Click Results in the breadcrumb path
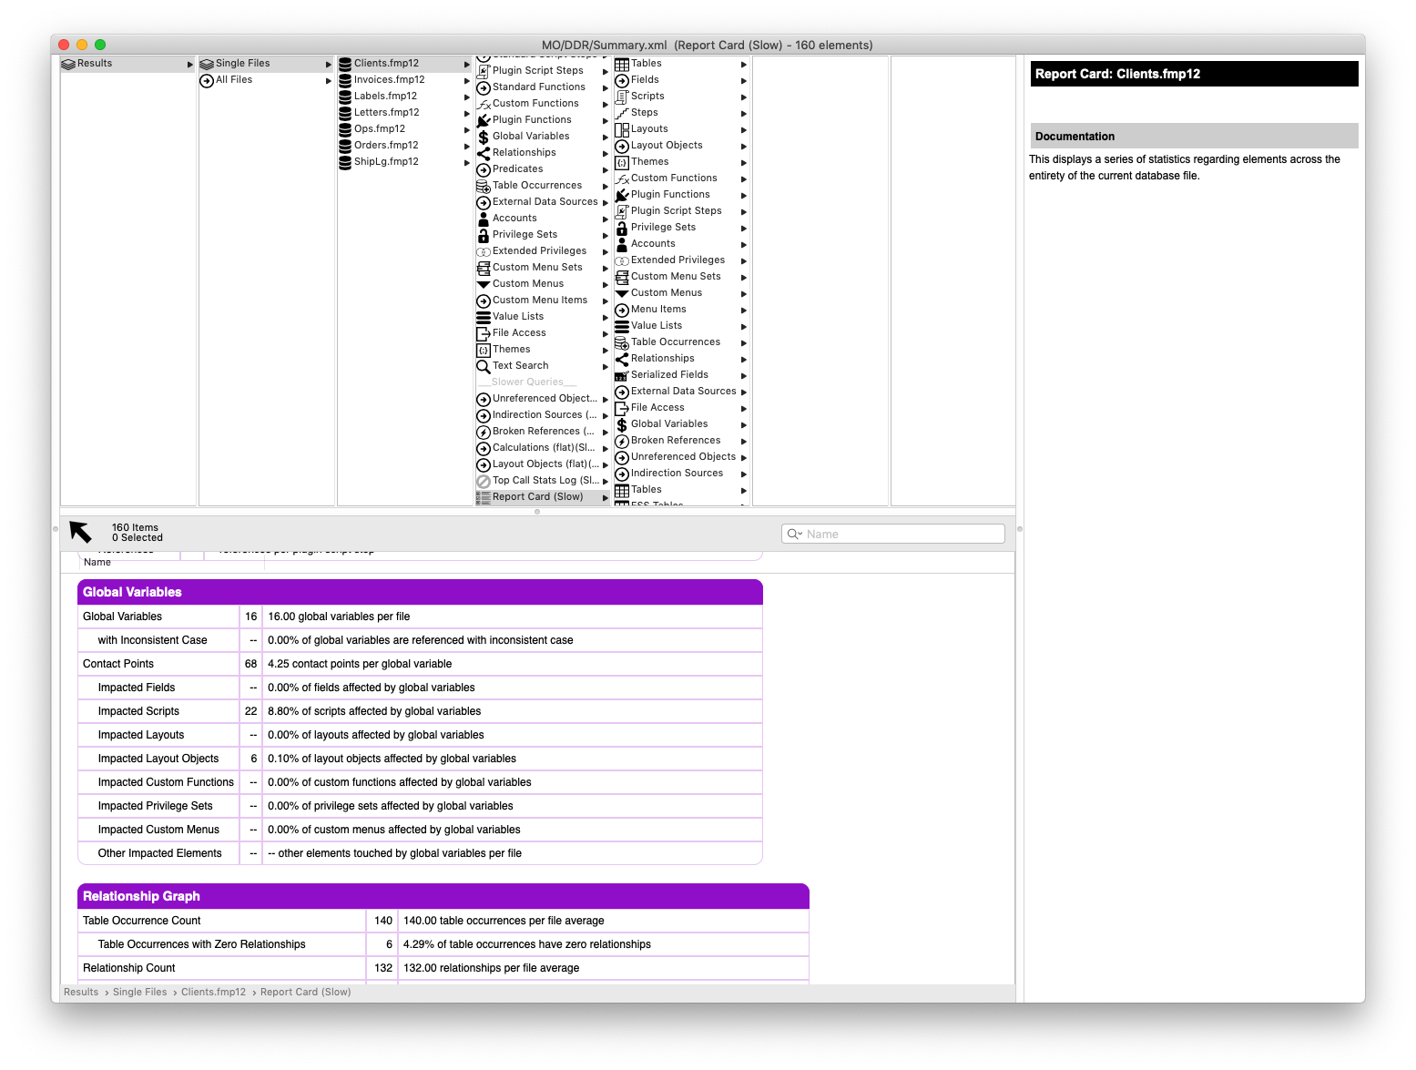The width and height of the screenshot is (1416, 1070). click(x=81, y=992)
